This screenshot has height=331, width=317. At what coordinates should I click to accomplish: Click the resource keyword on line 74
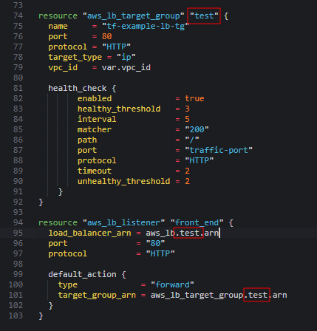click(58, 16)
